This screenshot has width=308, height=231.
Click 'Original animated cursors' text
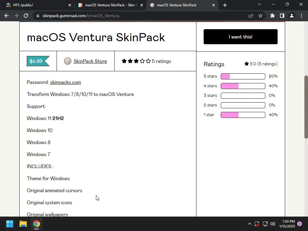pyautogui.click(x=54, y=190)
